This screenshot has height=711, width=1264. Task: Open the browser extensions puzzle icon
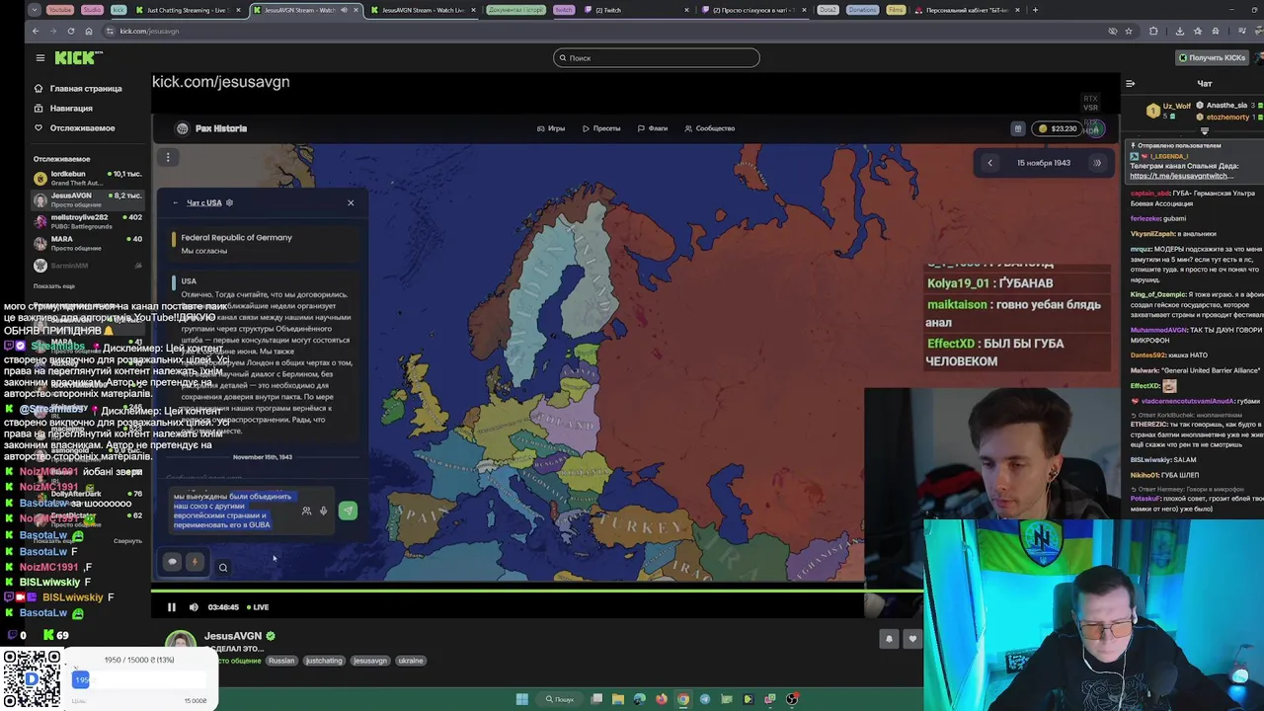[1153, 31]
